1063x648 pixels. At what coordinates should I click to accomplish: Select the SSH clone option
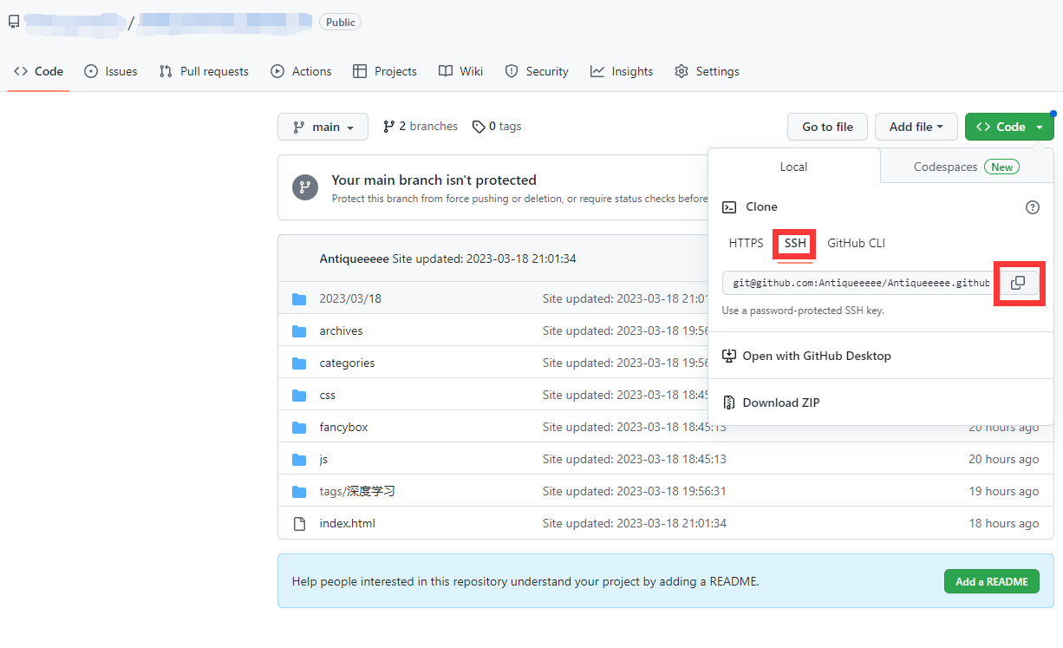(x=795, y=244)
